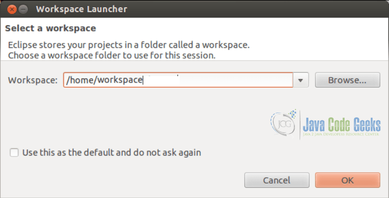
Task: Click the 'Workspace:' field label
Action: coord(33,80)
